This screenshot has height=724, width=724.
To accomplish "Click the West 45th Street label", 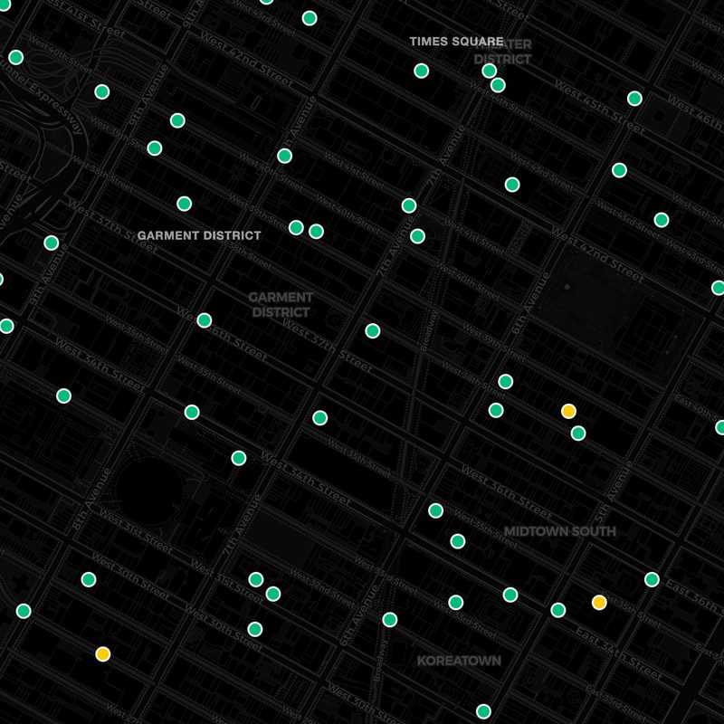I will click(599, 107).
